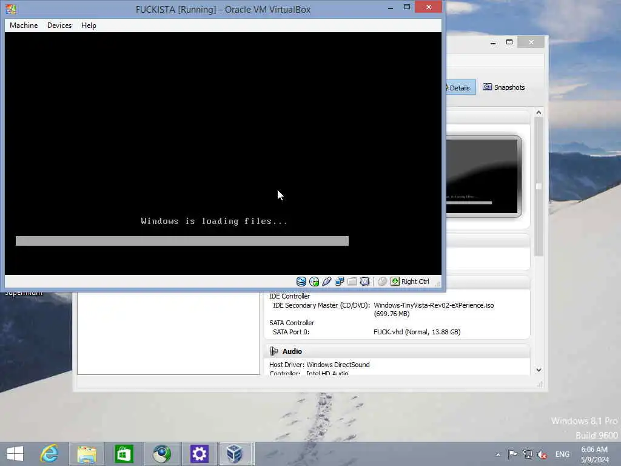Click the Windows is loading files text

pos(214,221)
